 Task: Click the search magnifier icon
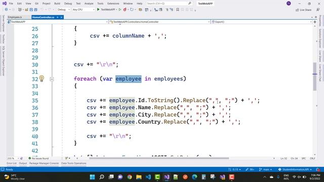click(x=190, y=4)
